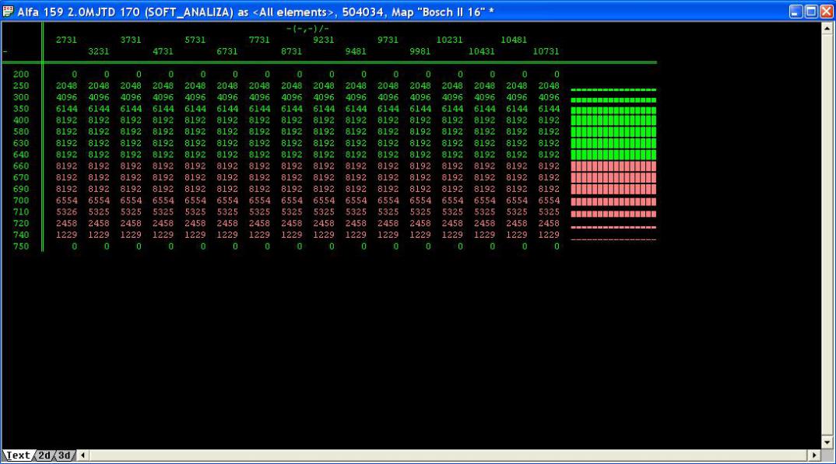
Task: Click the horizontal scrollbar left arrow
Action: (x=83, y=455)
